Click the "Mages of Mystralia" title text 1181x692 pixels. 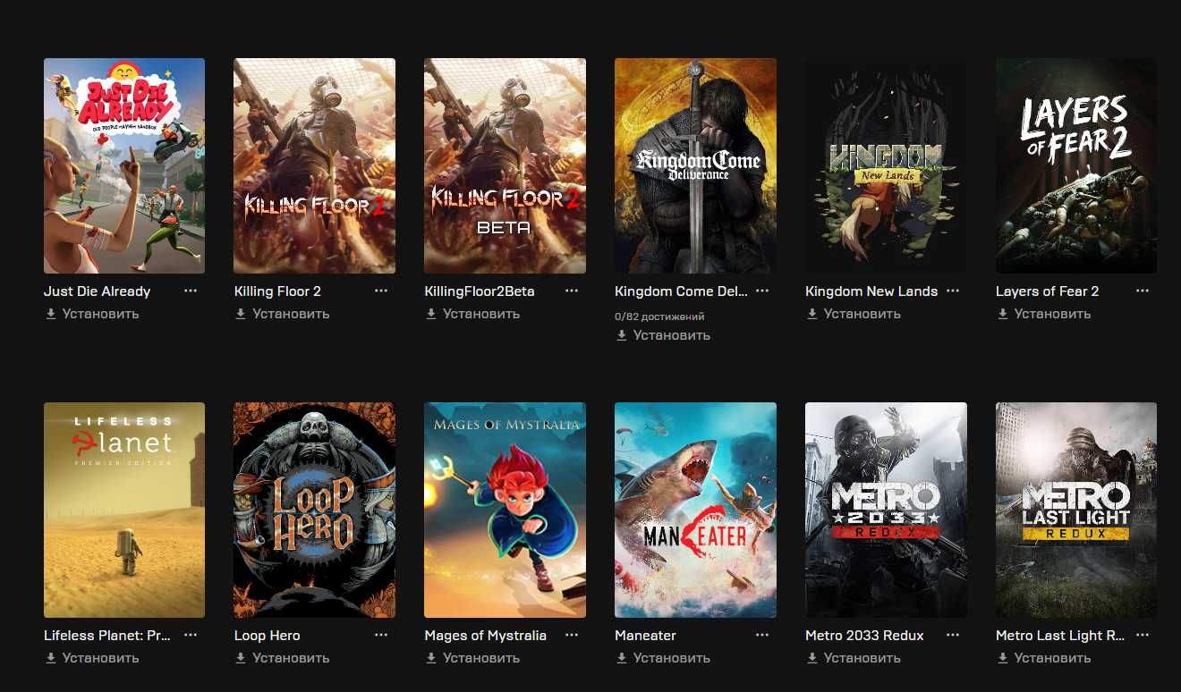[486, 636]
